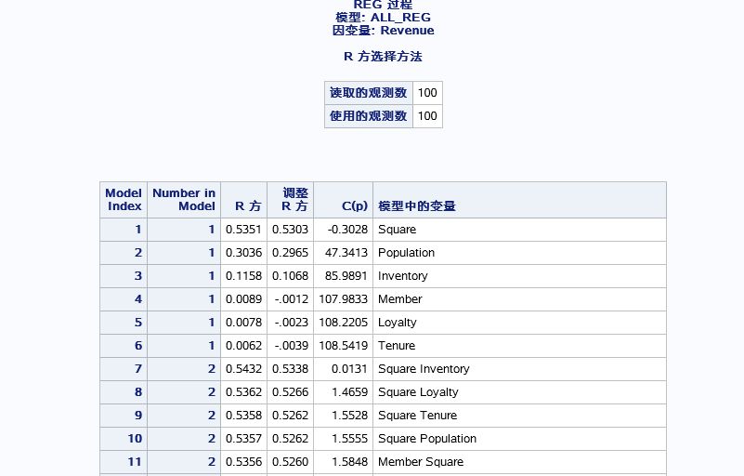
Task: Click the 'Loyalty' variable cell in model 5
Action: pyautogui.click(x=519, y=323)
